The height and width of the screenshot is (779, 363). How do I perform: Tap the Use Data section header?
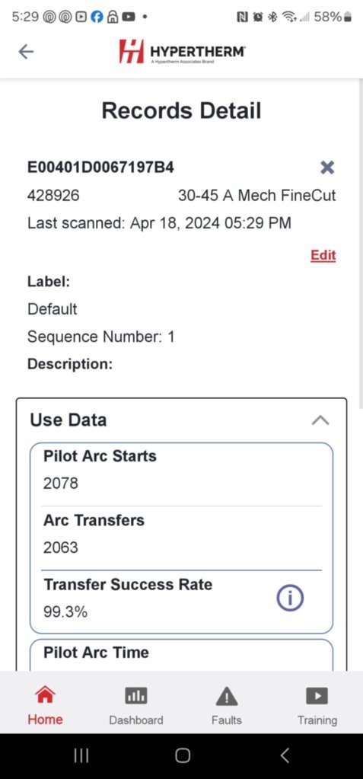181,420
